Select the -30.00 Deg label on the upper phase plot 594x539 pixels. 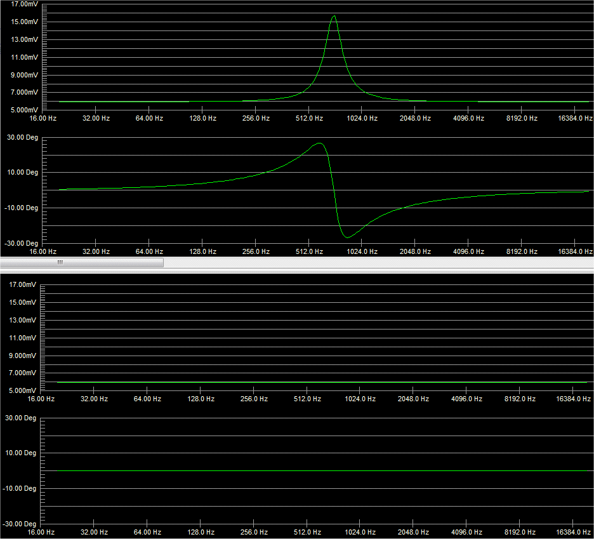[21, 243]
